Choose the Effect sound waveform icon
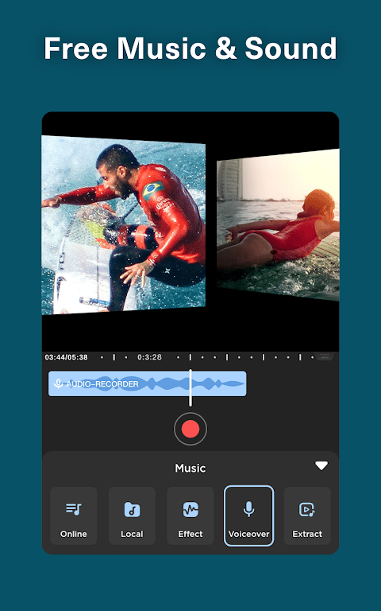Screen dimensions: 381x611 pos(190,509)
